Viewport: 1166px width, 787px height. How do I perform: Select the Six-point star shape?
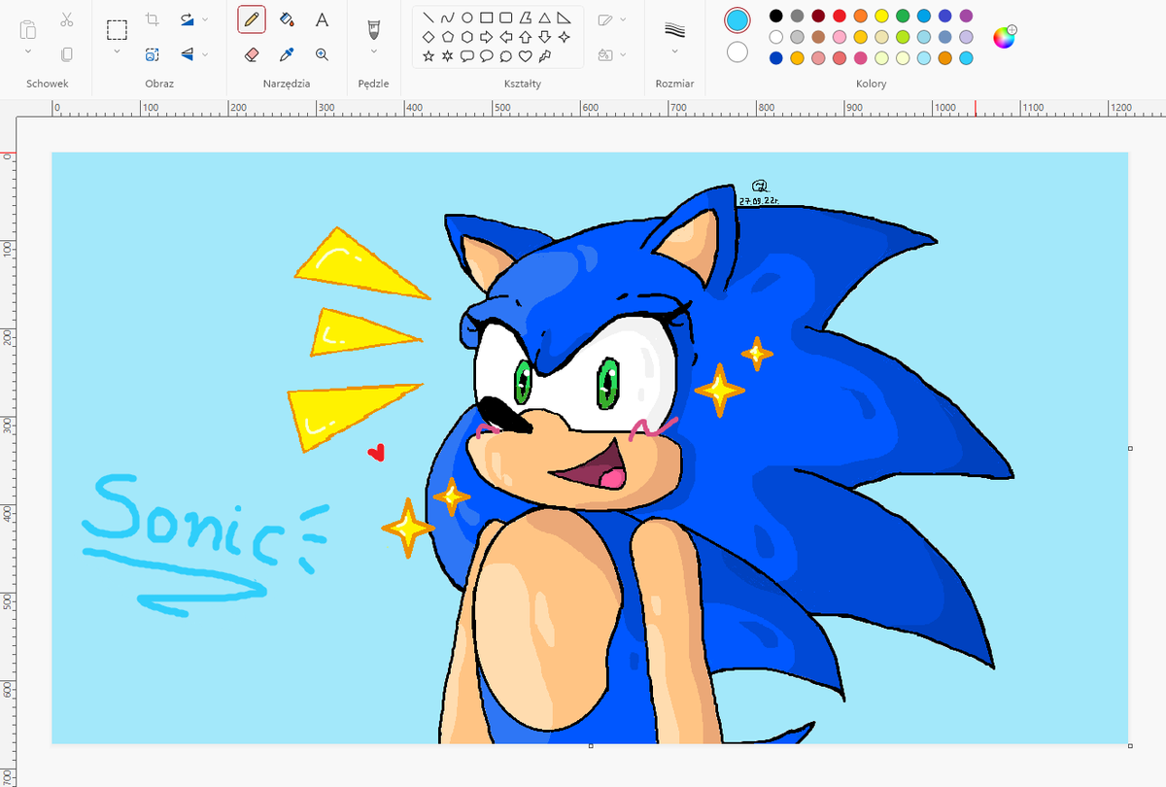click(x=448, y=56)
